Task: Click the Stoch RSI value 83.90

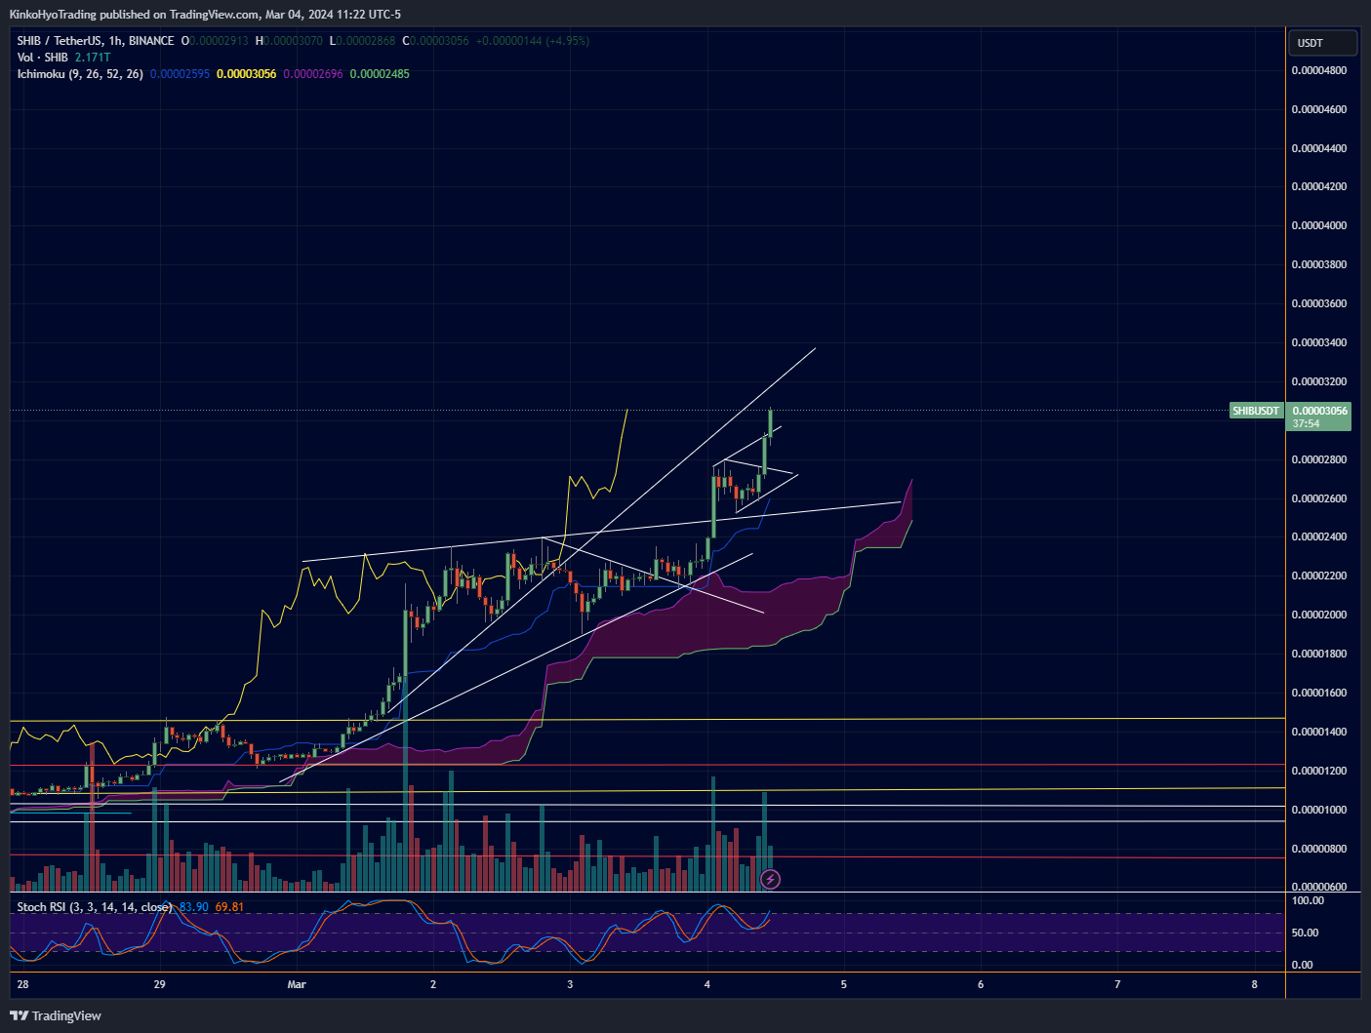Action: (194, 907)
